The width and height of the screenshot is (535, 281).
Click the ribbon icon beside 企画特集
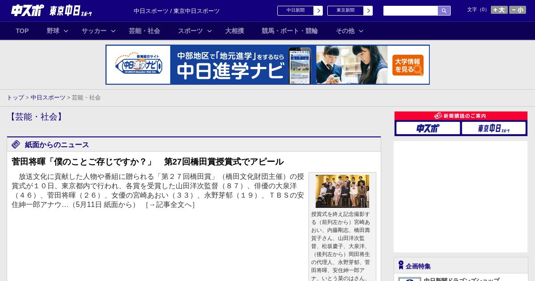click(x=401, y=265)
